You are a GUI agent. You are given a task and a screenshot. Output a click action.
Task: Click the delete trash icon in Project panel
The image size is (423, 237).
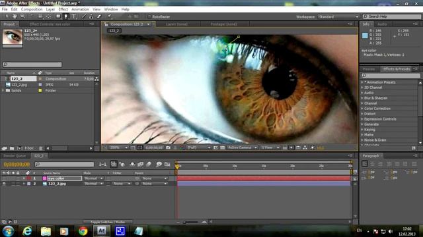(x=41, y=148)
